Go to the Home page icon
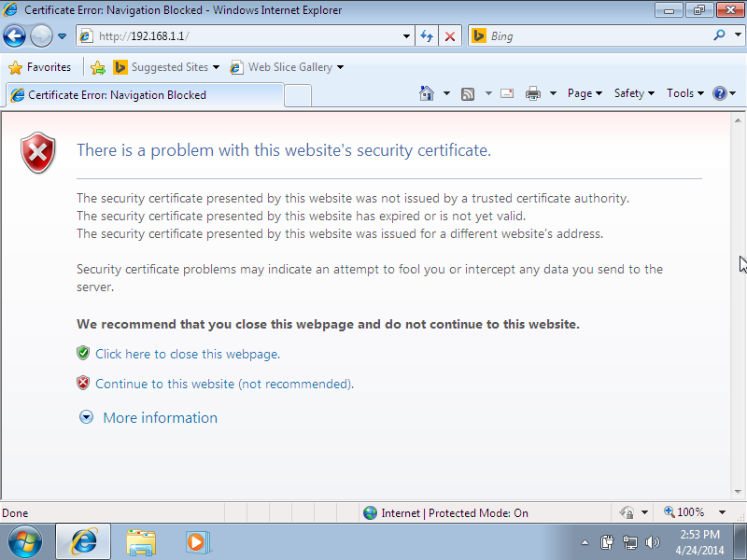The width and height of the screenshot is (747, 560). [x=427, y=93]
